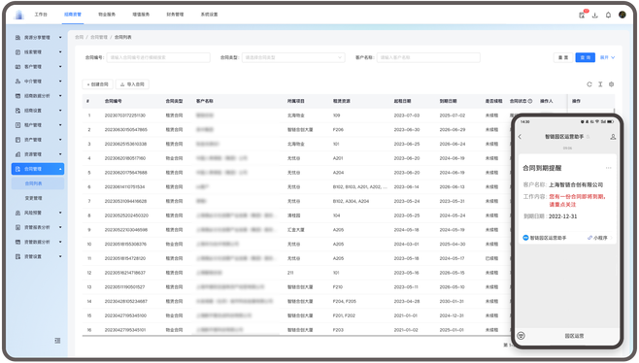Click the 招商数据分析 sidebar icon
Viewport: 639px width, 363px height.
pyautogui.click(x=17, y=96)
